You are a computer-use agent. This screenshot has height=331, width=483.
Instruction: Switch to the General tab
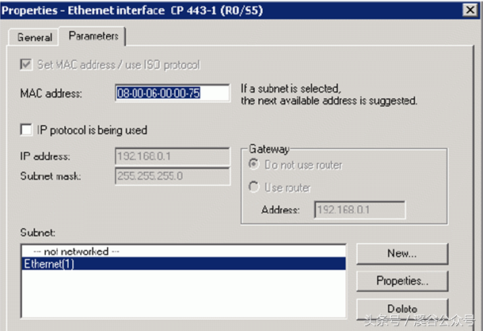click(x=34, y=37)
